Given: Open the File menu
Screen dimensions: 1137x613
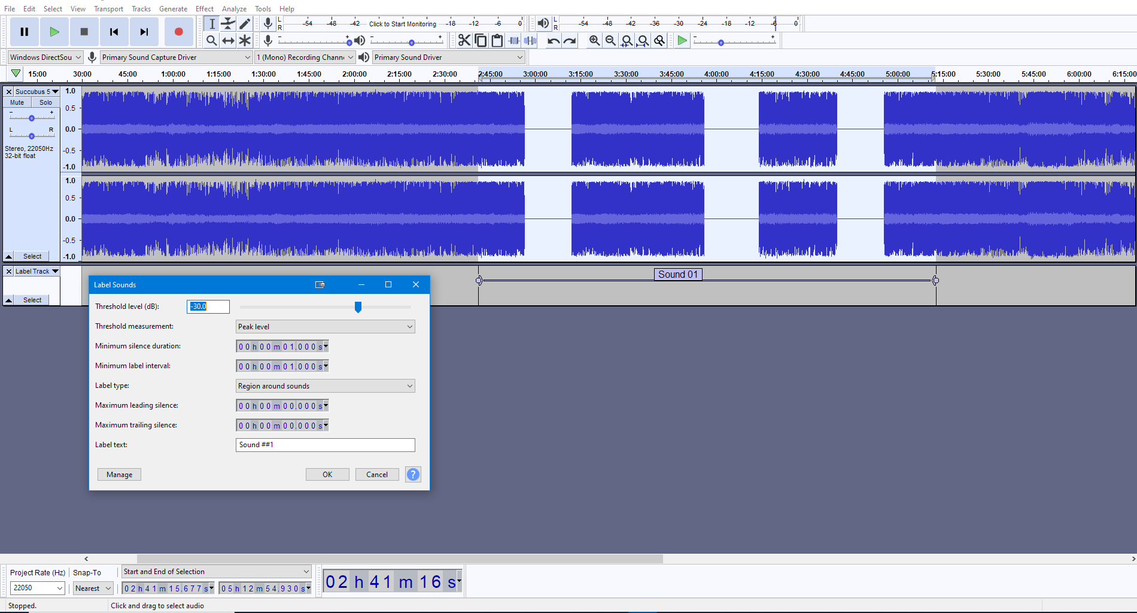Looking at the screenshot, I should (x=10, y=8).
